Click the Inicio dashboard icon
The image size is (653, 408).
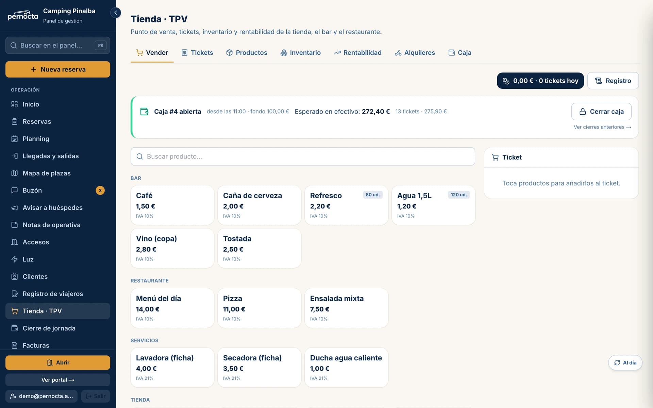(x=14, y=104)
